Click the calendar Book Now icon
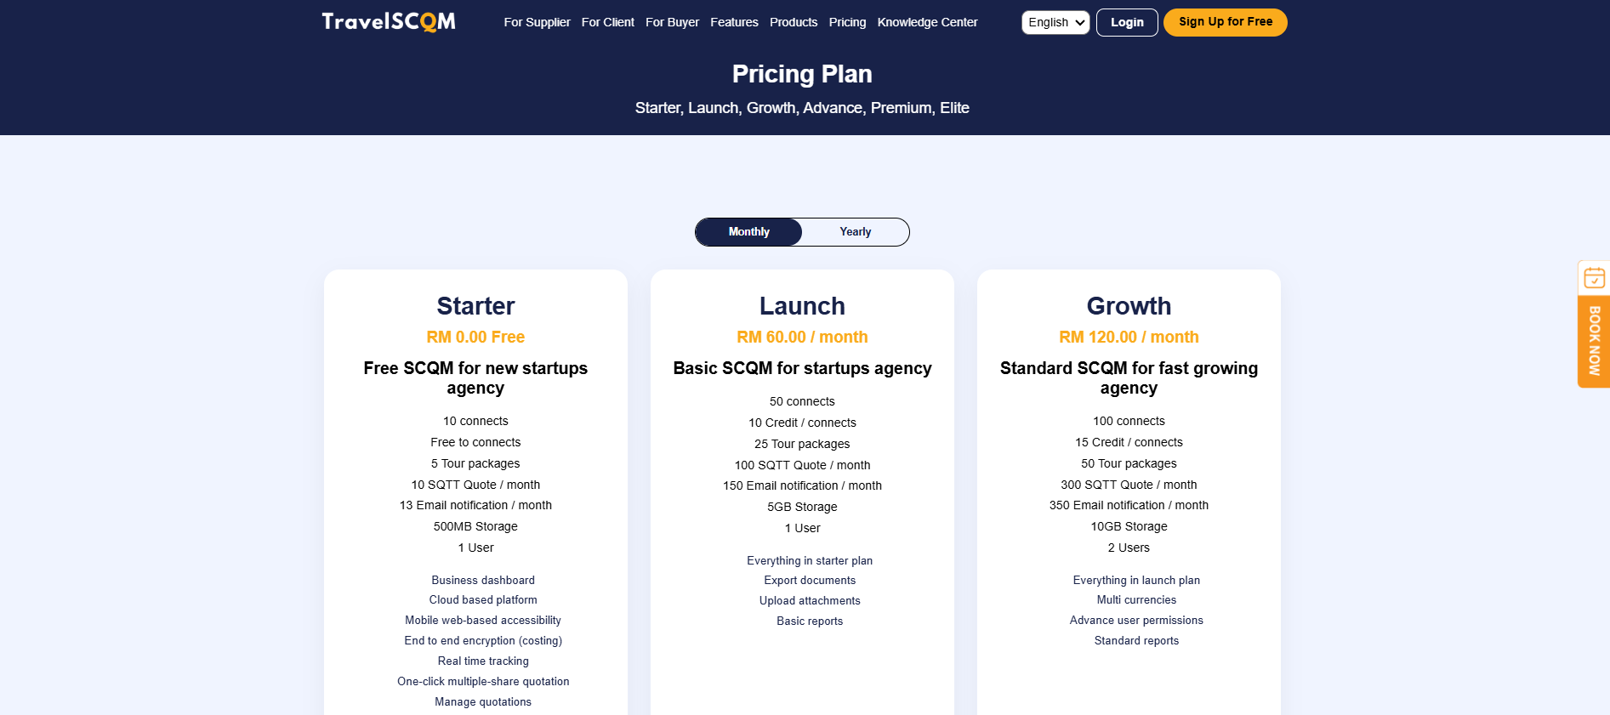 (1594, 278)
